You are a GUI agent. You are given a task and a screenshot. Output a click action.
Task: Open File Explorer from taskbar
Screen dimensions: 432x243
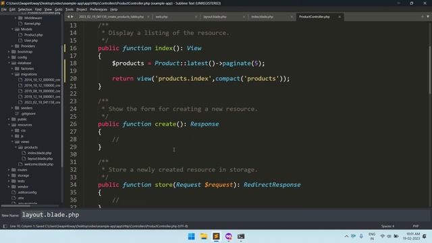pos(204,236)
